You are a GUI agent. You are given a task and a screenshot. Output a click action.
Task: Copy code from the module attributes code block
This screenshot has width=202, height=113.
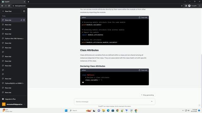[143, 18]
